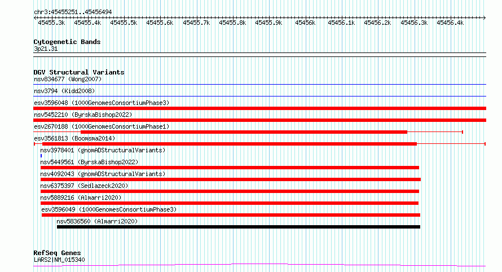Open variant label nsv5836560 (Almarri2020)
The width and height of the screenshot is (502, 272).
[x=97, y=221]
